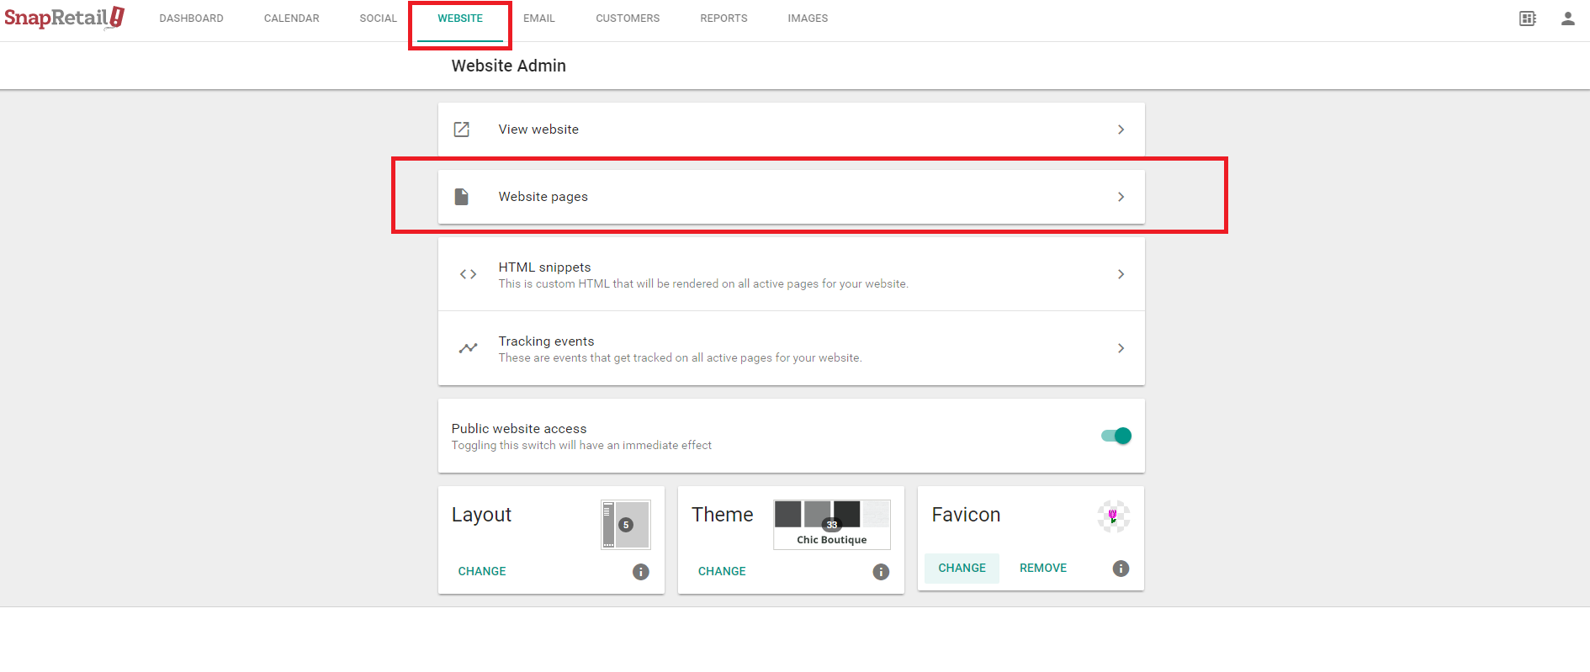The width and height of the screenshot is (1590, 672).
Task: Show info for the Layout card
Action: click(641, 572)
